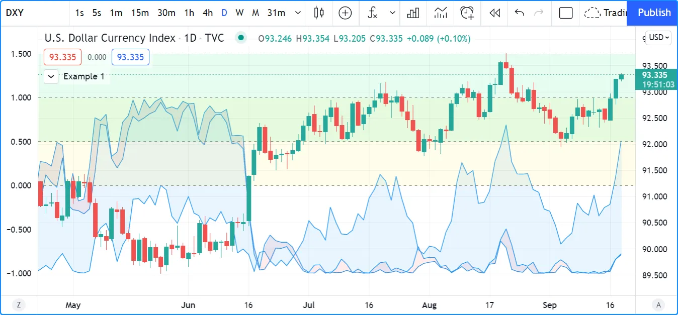Click the 1.500 label on left scale
Screen dimensions: 678x315
click(x=21, y=54)
